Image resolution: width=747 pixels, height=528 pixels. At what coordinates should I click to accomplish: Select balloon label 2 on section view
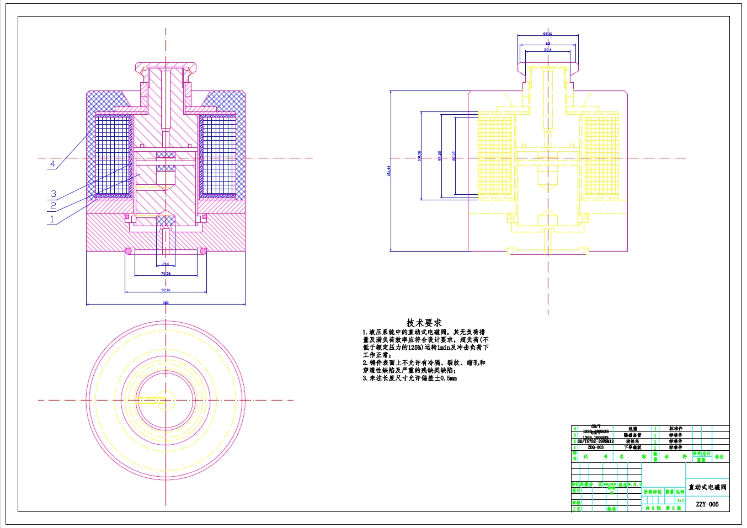pos(53,206)
